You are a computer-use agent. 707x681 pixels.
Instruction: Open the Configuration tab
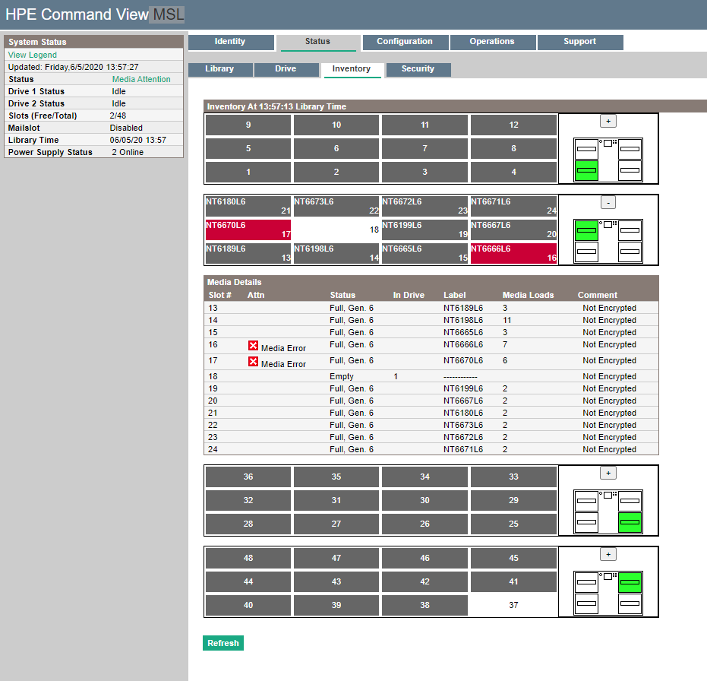pyautogui.click(x=405, y=43)
